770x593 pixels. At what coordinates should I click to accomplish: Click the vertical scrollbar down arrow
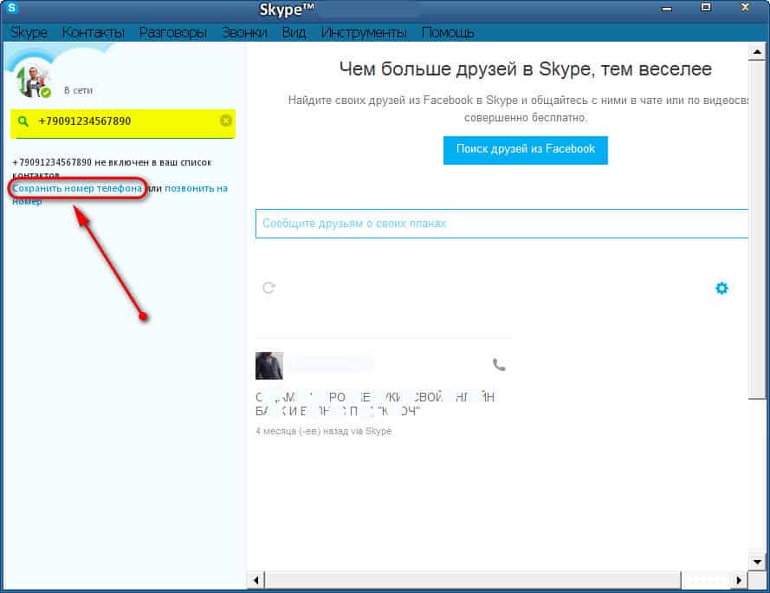point(757,562)
